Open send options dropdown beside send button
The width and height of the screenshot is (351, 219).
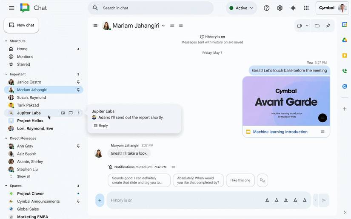coord(315,200)
